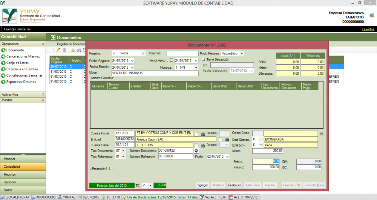Screen dimensions: 377x200
Task: Click into the Inafecto amount field
Action: point(266,167)
